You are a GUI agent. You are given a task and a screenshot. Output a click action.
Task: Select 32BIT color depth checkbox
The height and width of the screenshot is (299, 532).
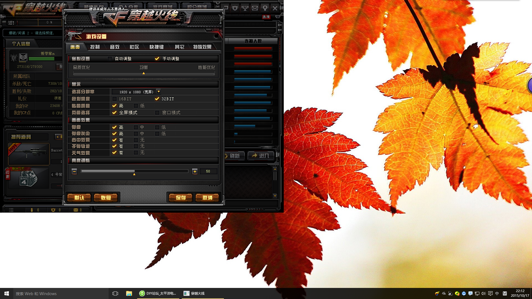pyautogui.click(x=157, y=99)
